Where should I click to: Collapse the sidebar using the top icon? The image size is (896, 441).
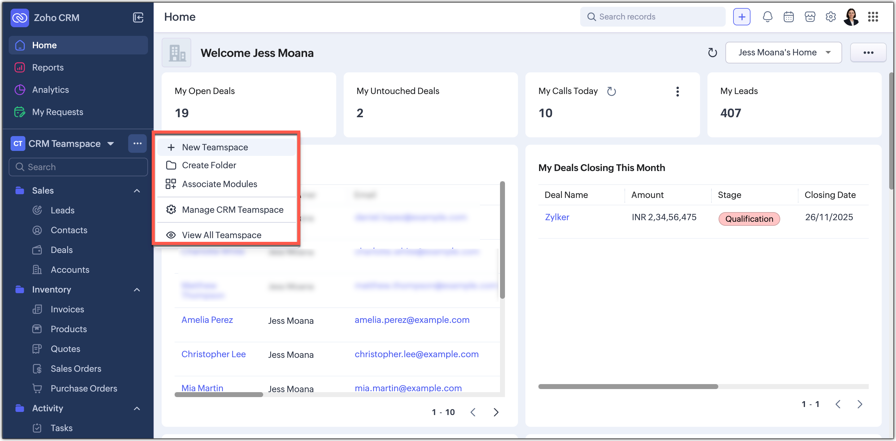click(138, 17)
